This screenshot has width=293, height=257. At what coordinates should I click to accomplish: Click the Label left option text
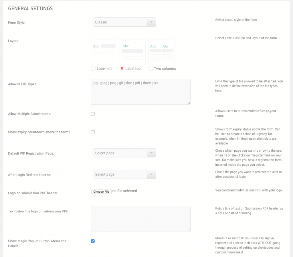[x=104, y=69]
